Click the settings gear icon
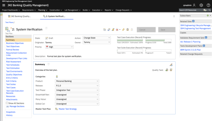212x121 pixels. (x=201, y=5)
